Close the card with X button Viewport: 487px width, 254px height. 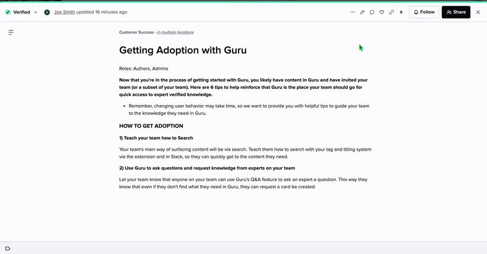478,12
